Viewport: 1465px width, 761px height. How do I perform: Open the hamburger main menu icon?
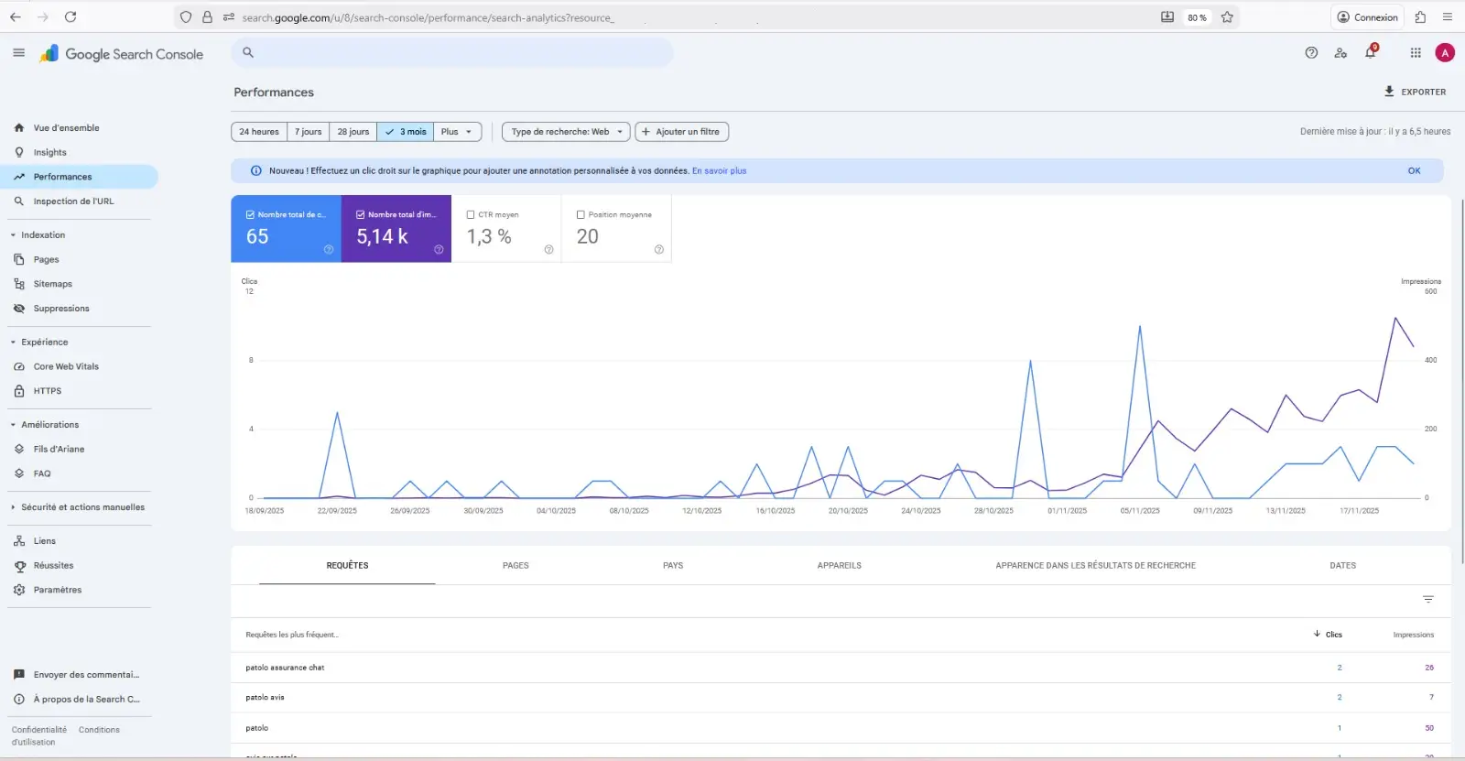point(18,53)
